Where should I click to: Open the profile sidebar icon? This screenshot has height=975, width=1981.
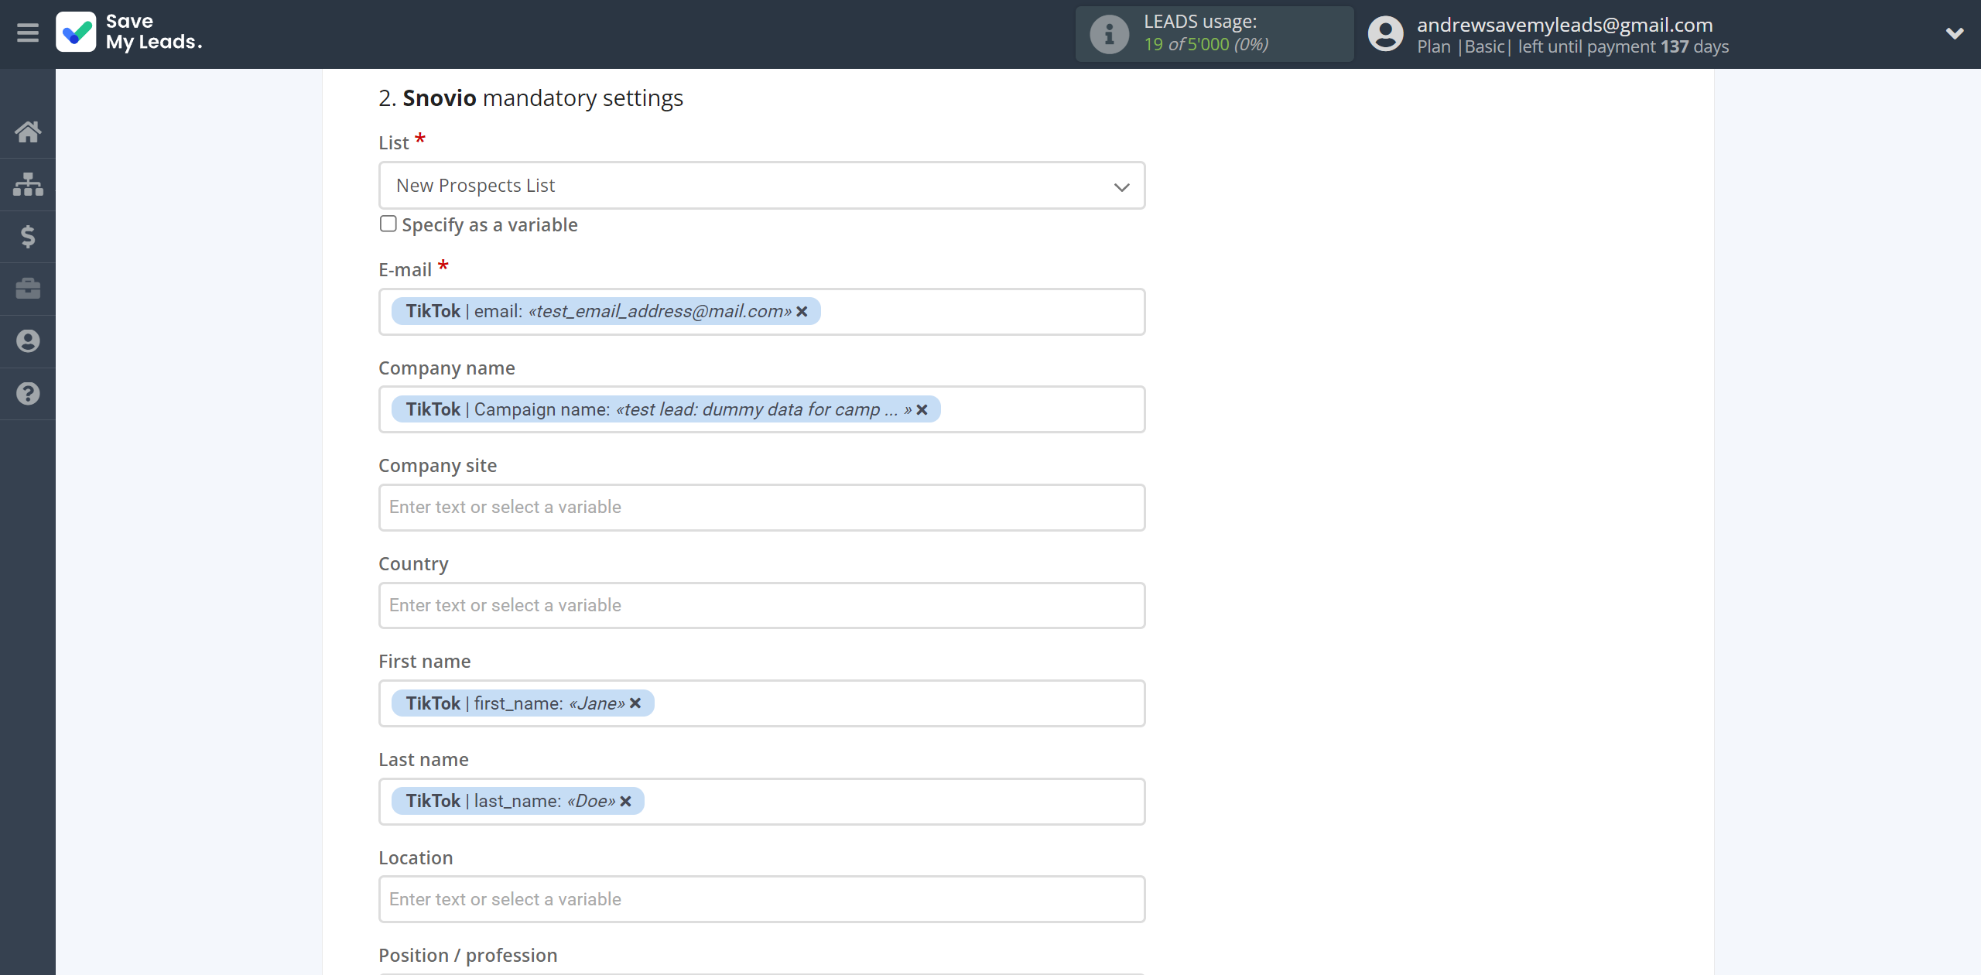click(x=28, y=341)
